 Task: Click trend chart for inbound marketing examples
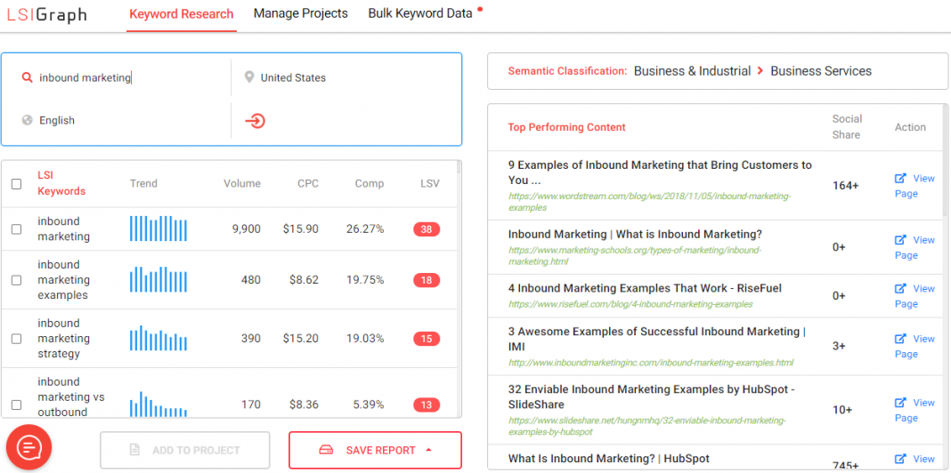[158, 279]
